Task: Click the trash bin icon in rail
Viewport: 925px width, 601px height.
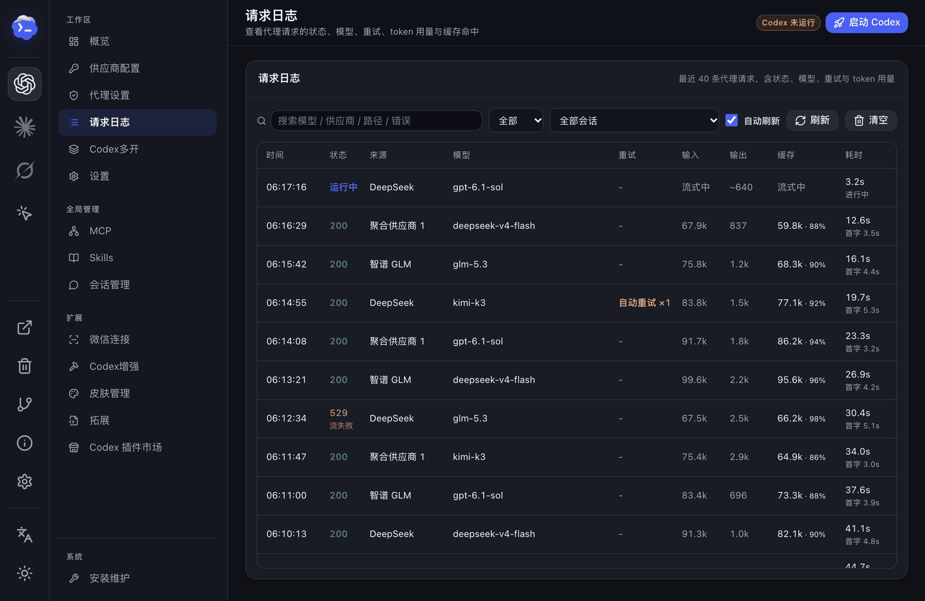Action: click(24, 366)
